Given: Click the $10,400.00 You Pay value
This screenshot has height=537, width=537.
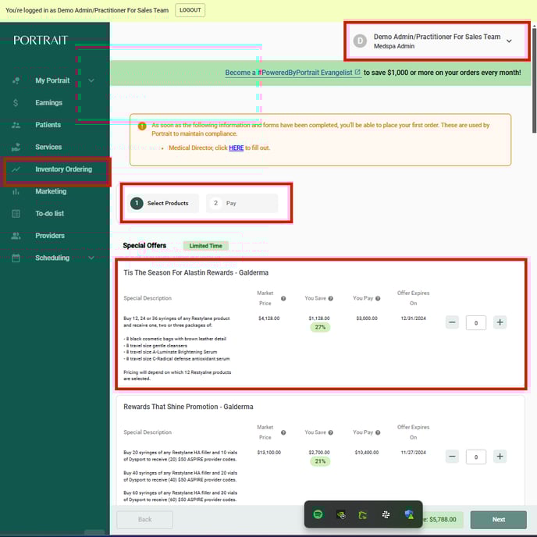Looking at the screenshot, I should coord(367,453).
